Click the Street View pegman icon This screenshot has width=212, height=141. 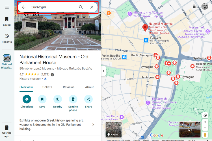[205, 135]
